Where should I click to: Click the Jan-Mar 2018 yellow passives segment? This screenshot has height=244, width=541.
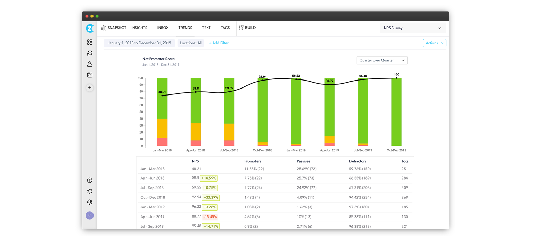(x=162, y=128)
